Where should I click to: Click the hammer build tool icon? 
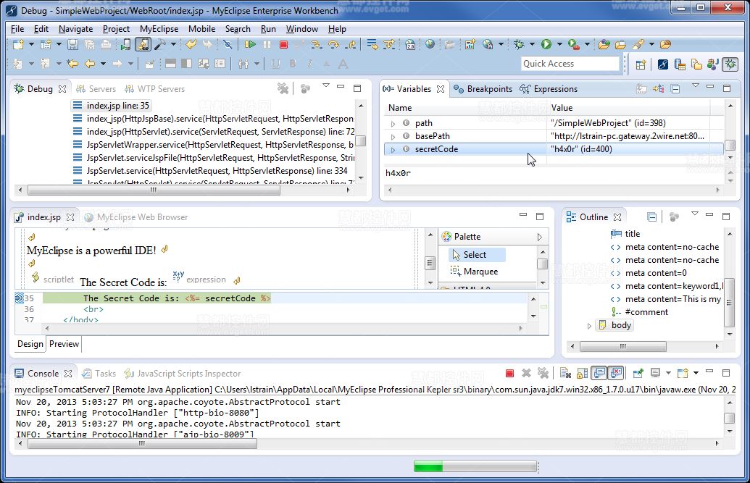click(159, 44)
